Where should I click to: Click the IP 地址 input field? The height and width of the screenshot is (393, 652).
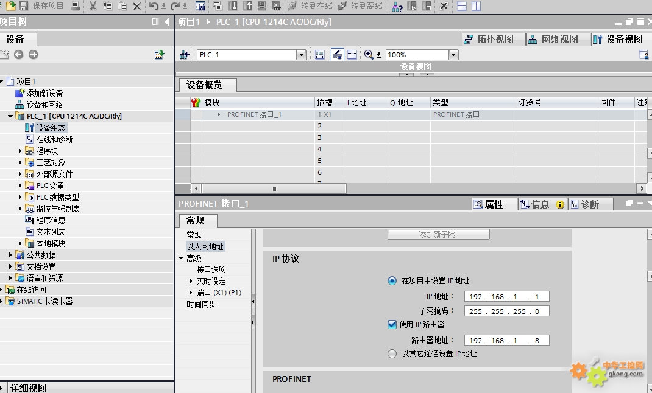coord(506,297)
